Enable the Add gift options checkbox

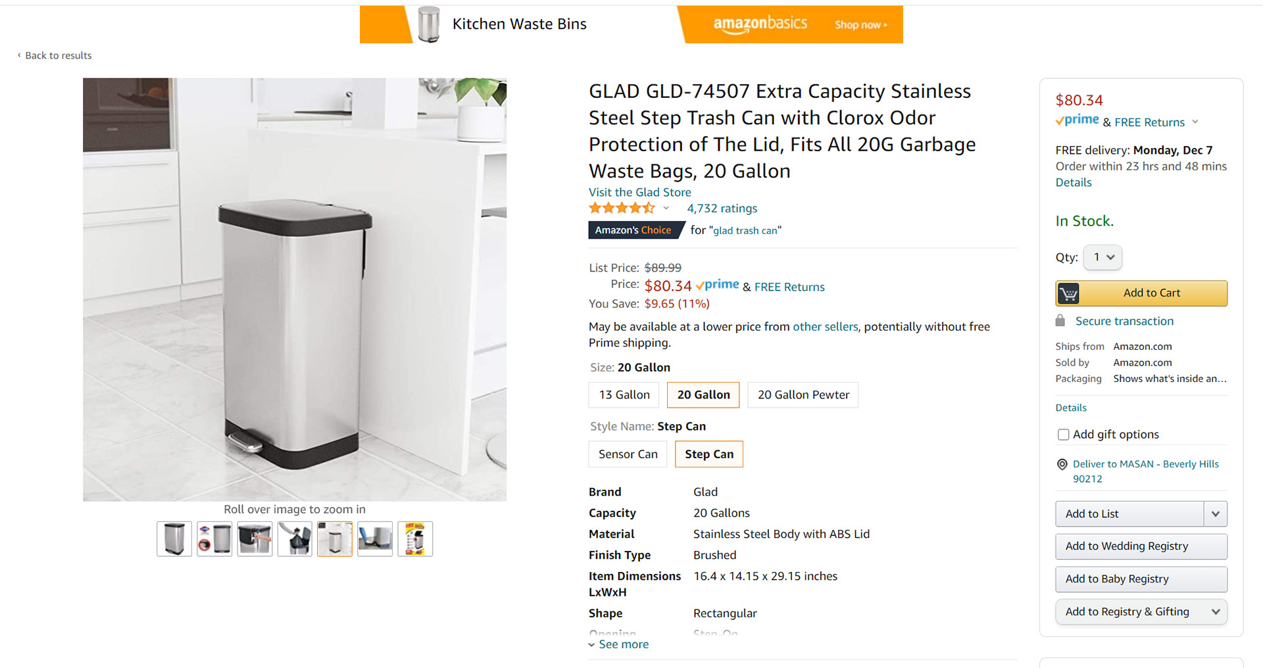(x=1063, y=435)
